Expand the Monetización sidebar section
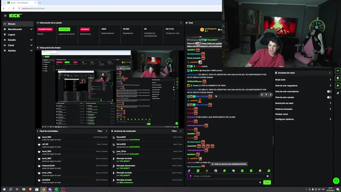 18,29
